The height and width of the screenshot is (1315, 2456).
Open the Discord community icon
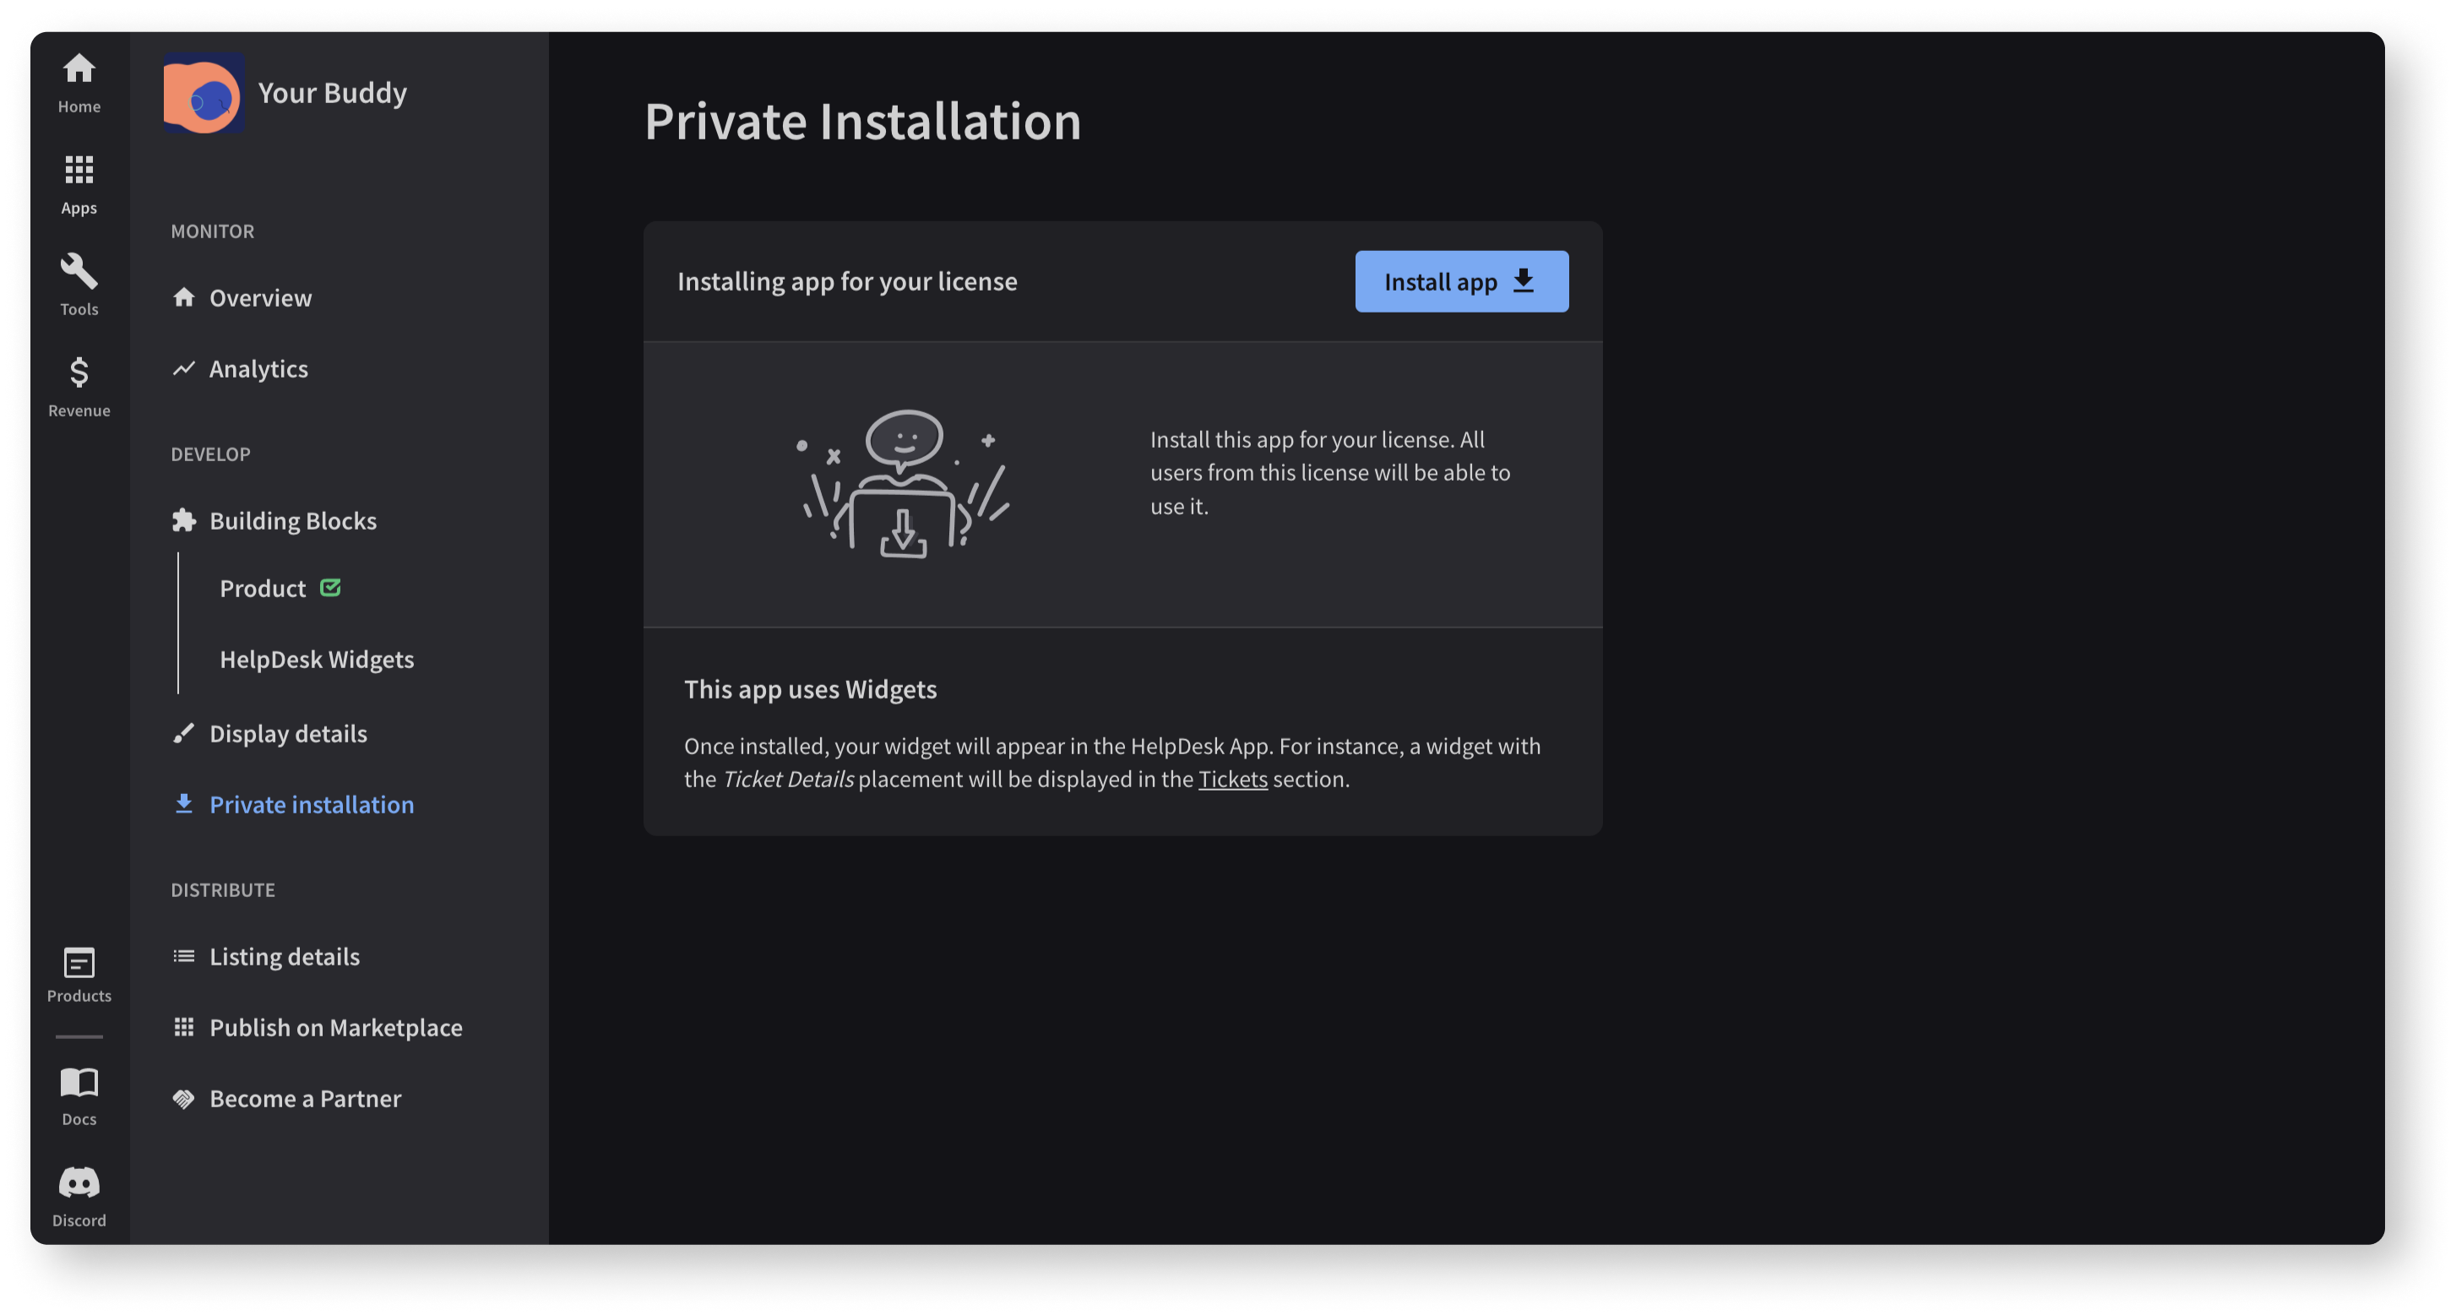coord(79,1190)
